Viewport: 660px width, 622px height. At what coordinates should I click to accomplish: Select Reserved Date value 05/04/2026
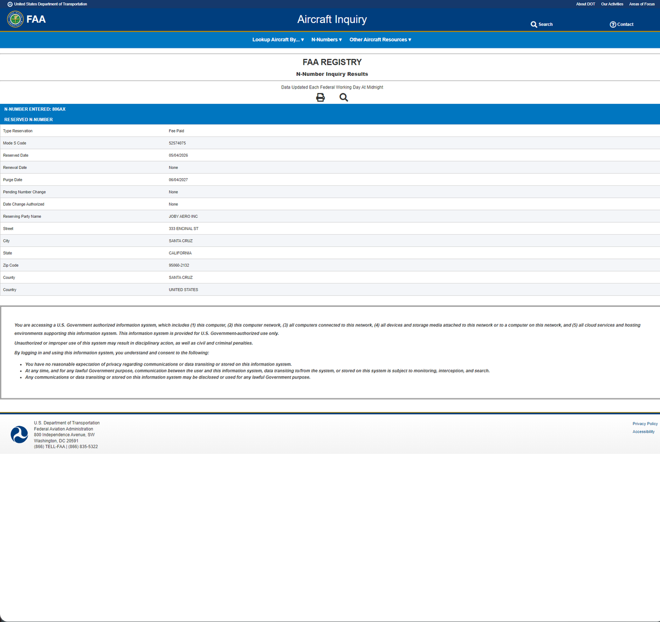click(x=178, y=155)
